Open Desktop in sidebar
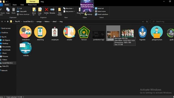The width and height of the screenshot is (174, 98). click(x=5, y=43)
